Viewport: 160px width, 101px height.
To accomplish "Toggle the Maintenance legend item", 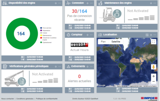I will [46, 35].
